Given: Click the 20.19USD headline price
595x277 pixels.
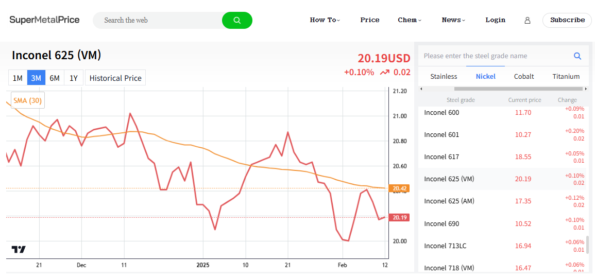Looking at the screenshot, I should point(384,58).
